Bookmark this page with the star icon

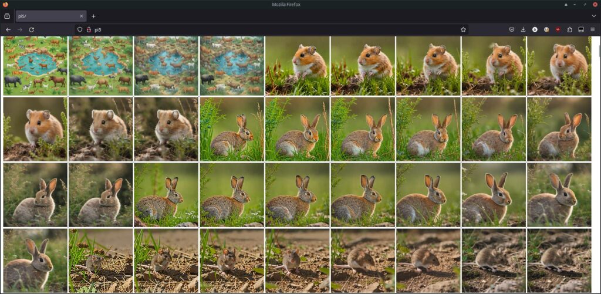click(x=463, y=29)
